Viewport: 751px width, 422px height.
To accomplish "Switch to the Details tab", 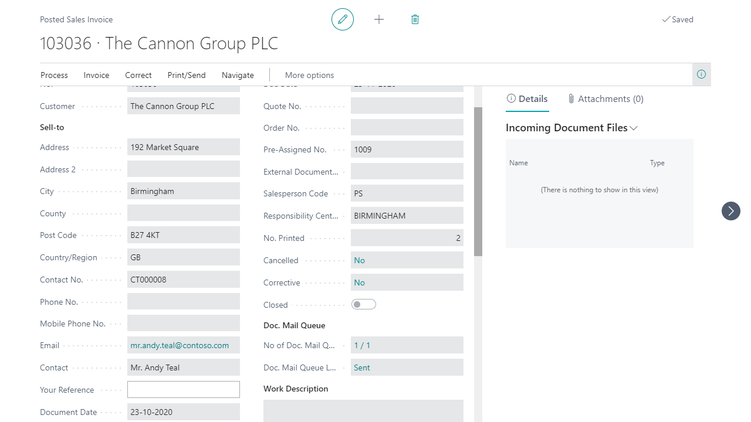I will click(x=527, y=99).
